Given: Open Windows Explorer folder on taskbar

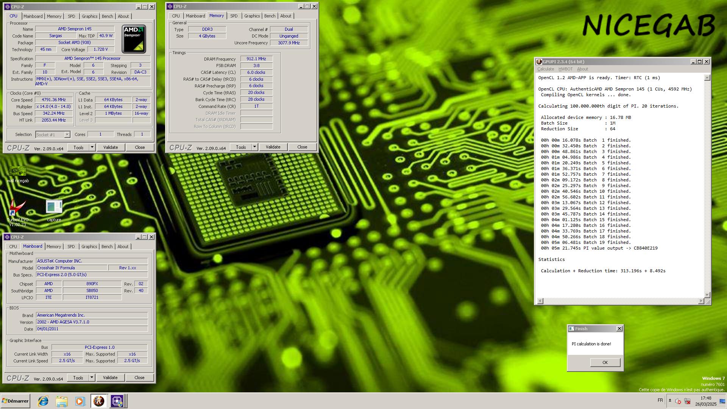Looking at the screenshot, I should [62, 401].
